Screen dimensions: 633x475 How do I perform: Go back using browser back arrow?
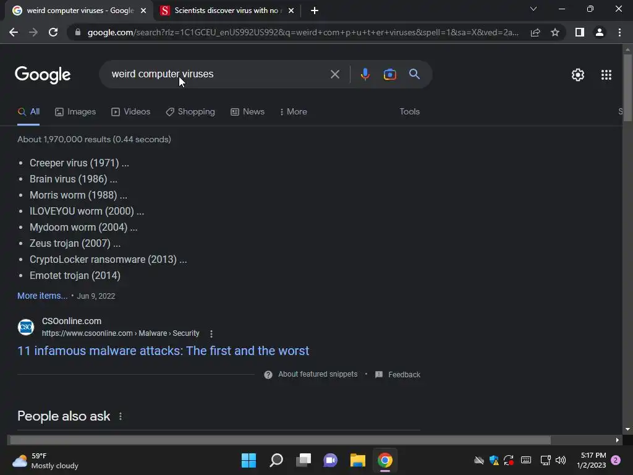point(14,32)
